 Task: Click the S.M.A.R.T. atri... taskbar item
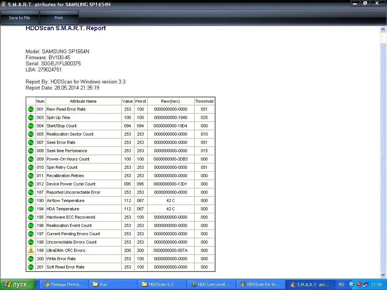point(310,284)
